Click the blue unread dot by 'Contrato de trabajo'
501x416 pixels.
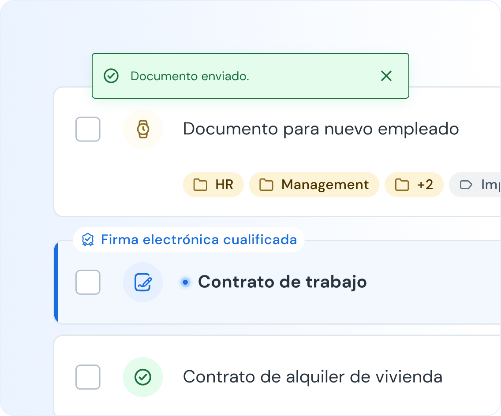click(x=186, y=282)
